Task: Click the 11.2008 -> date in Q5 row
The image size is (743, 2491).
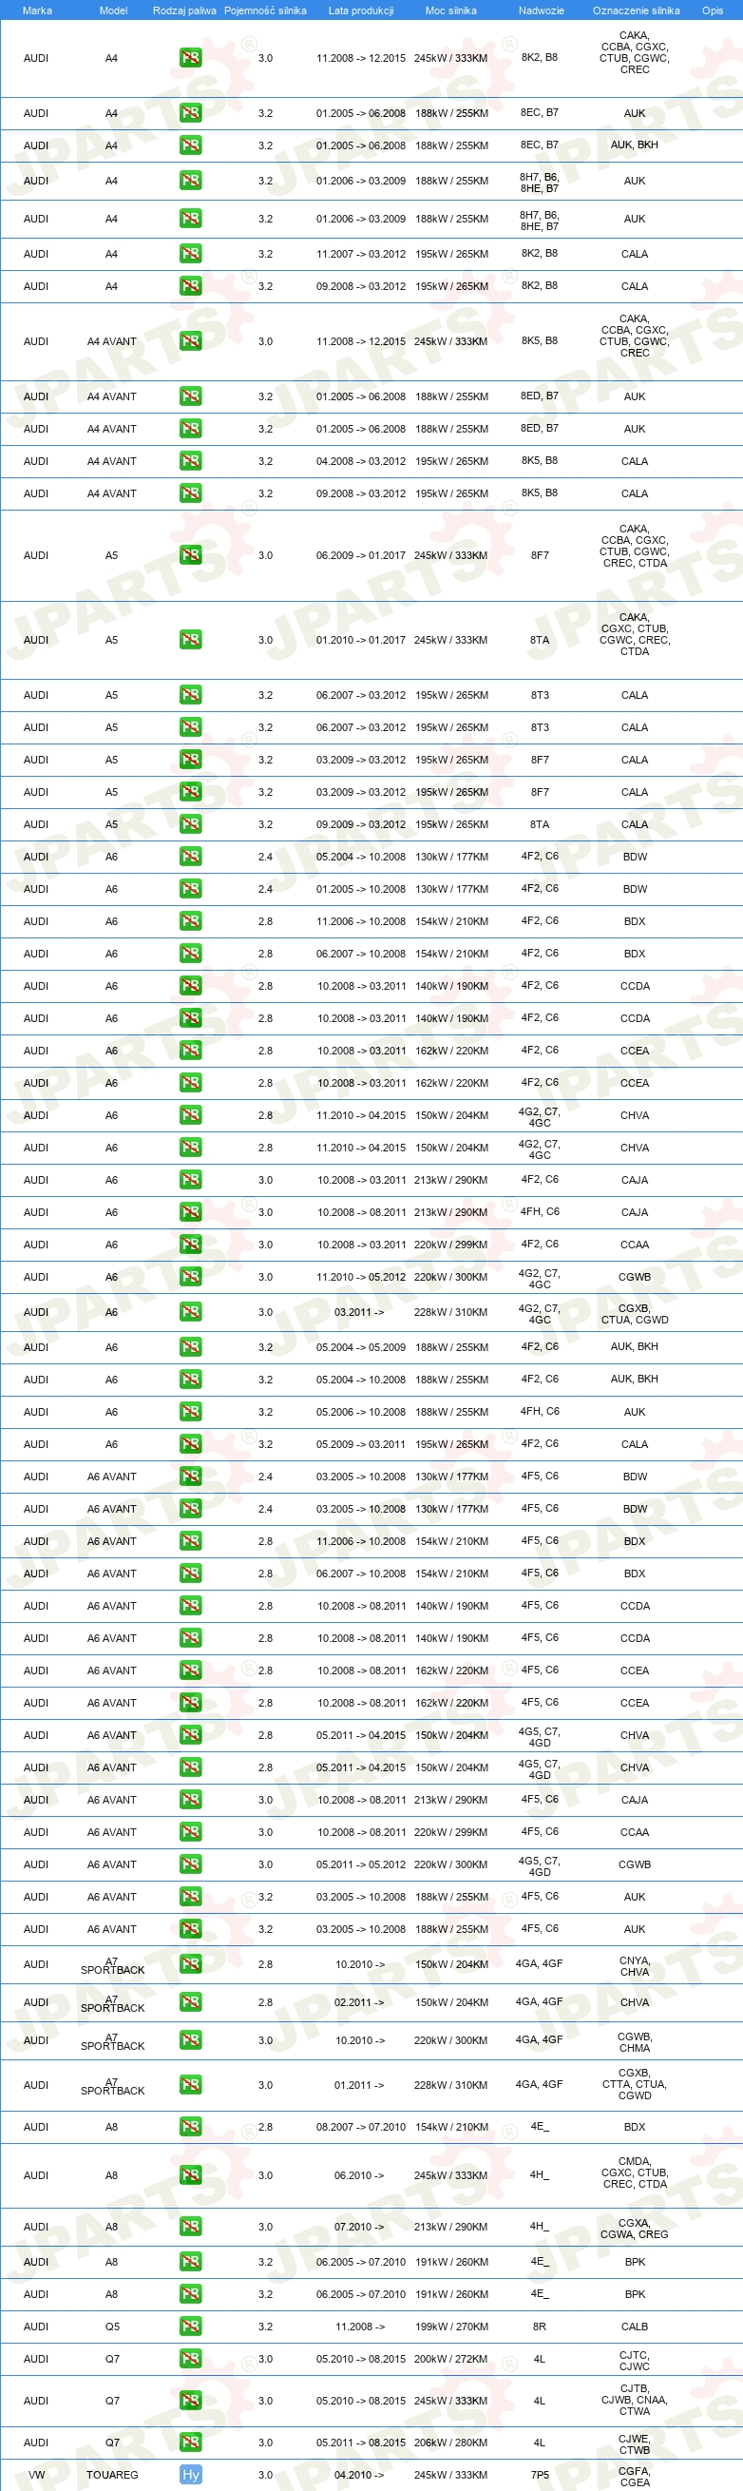Action: (x=359, y=2327)
